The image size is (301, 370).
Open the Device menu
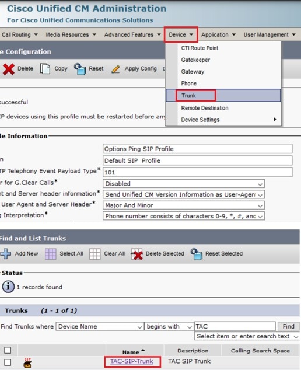pos(181,34)
